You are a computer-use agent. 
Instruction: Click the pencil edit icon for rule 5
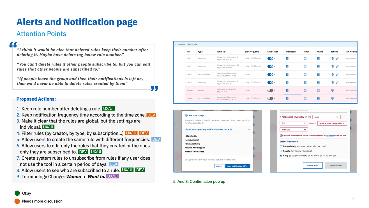coord(337,82)
